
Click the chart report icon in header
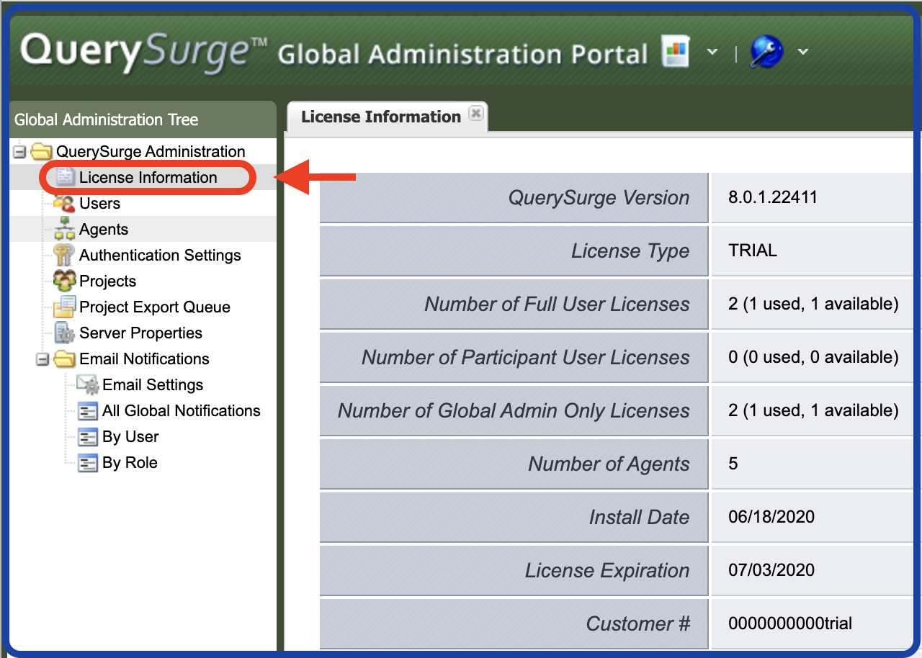coord(676,52)
